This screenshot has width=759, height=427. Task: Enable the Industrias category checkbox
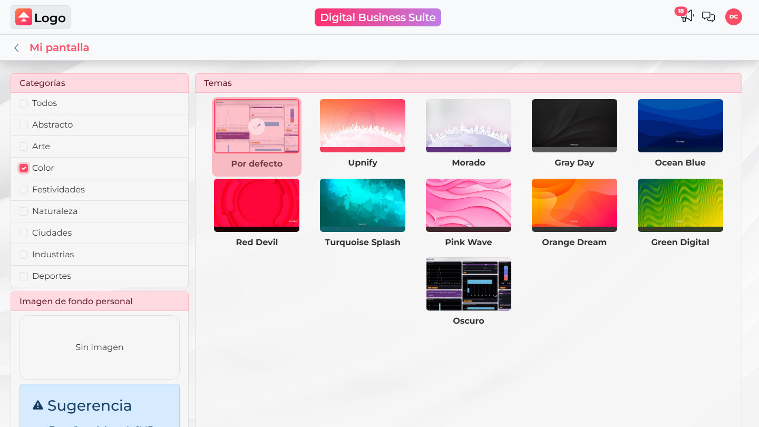pos(24,255)
